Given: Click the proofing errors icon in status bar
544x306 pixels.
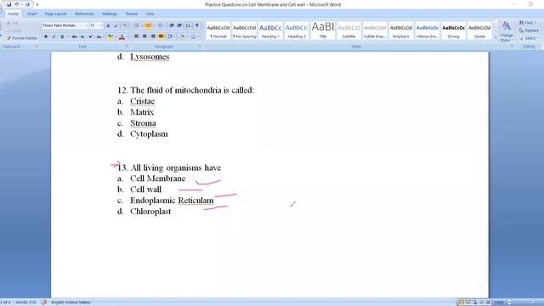Looking at the screenshot, I should pyautogui.click(x=43, y=303).
